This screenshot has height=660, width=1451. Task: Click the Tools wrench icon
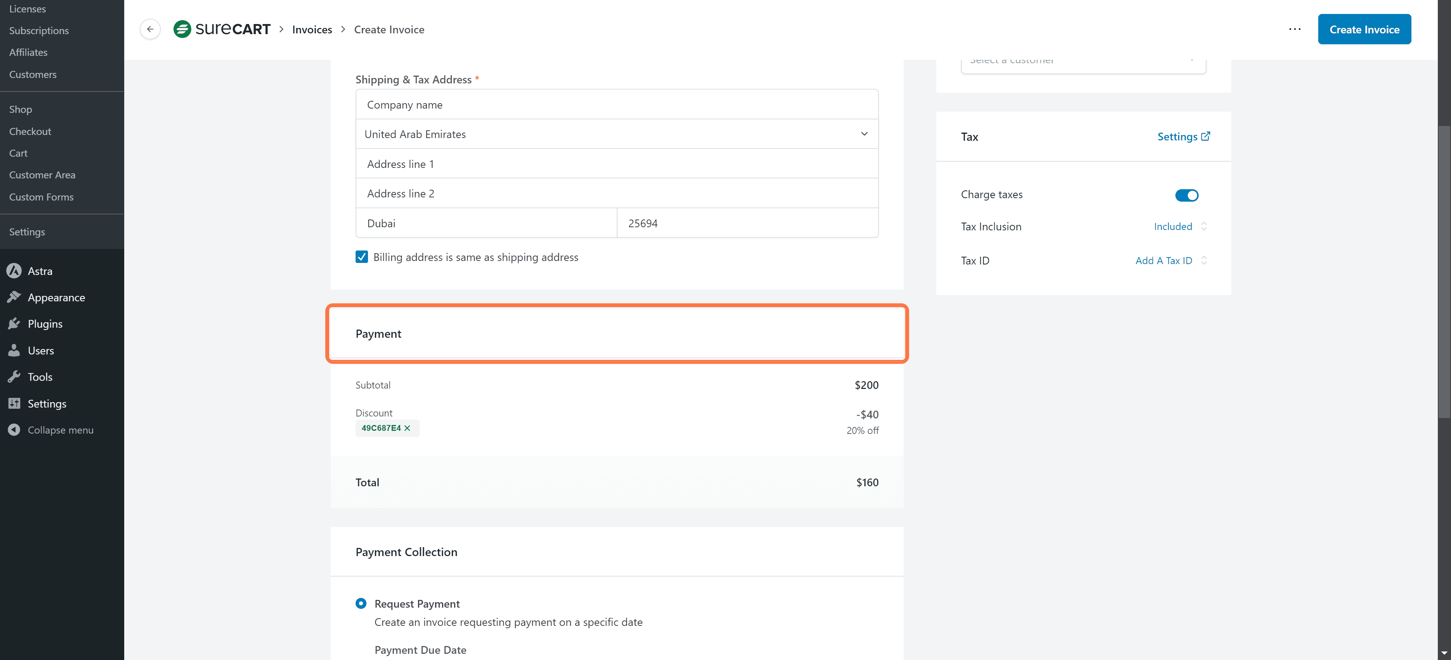14,377
